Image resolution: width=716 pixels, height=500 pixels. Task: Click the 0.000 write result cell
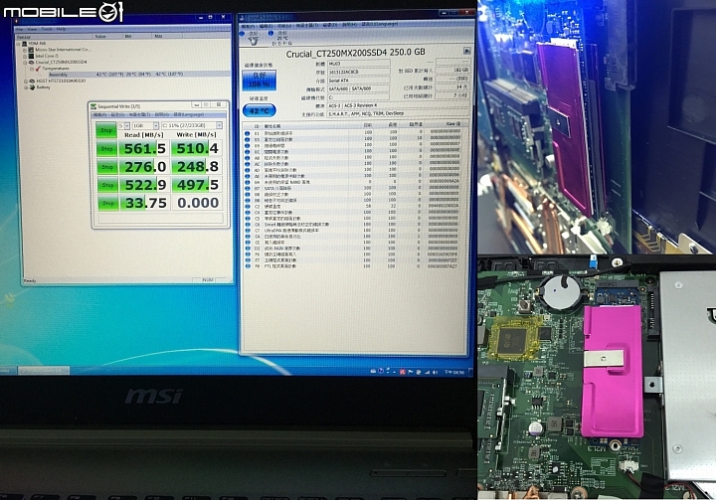[197, 203]
